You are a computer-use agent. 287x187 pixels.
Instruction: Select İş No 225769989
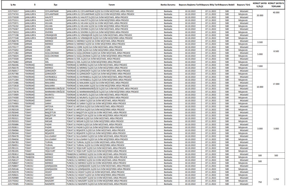(x=13, y=178)
